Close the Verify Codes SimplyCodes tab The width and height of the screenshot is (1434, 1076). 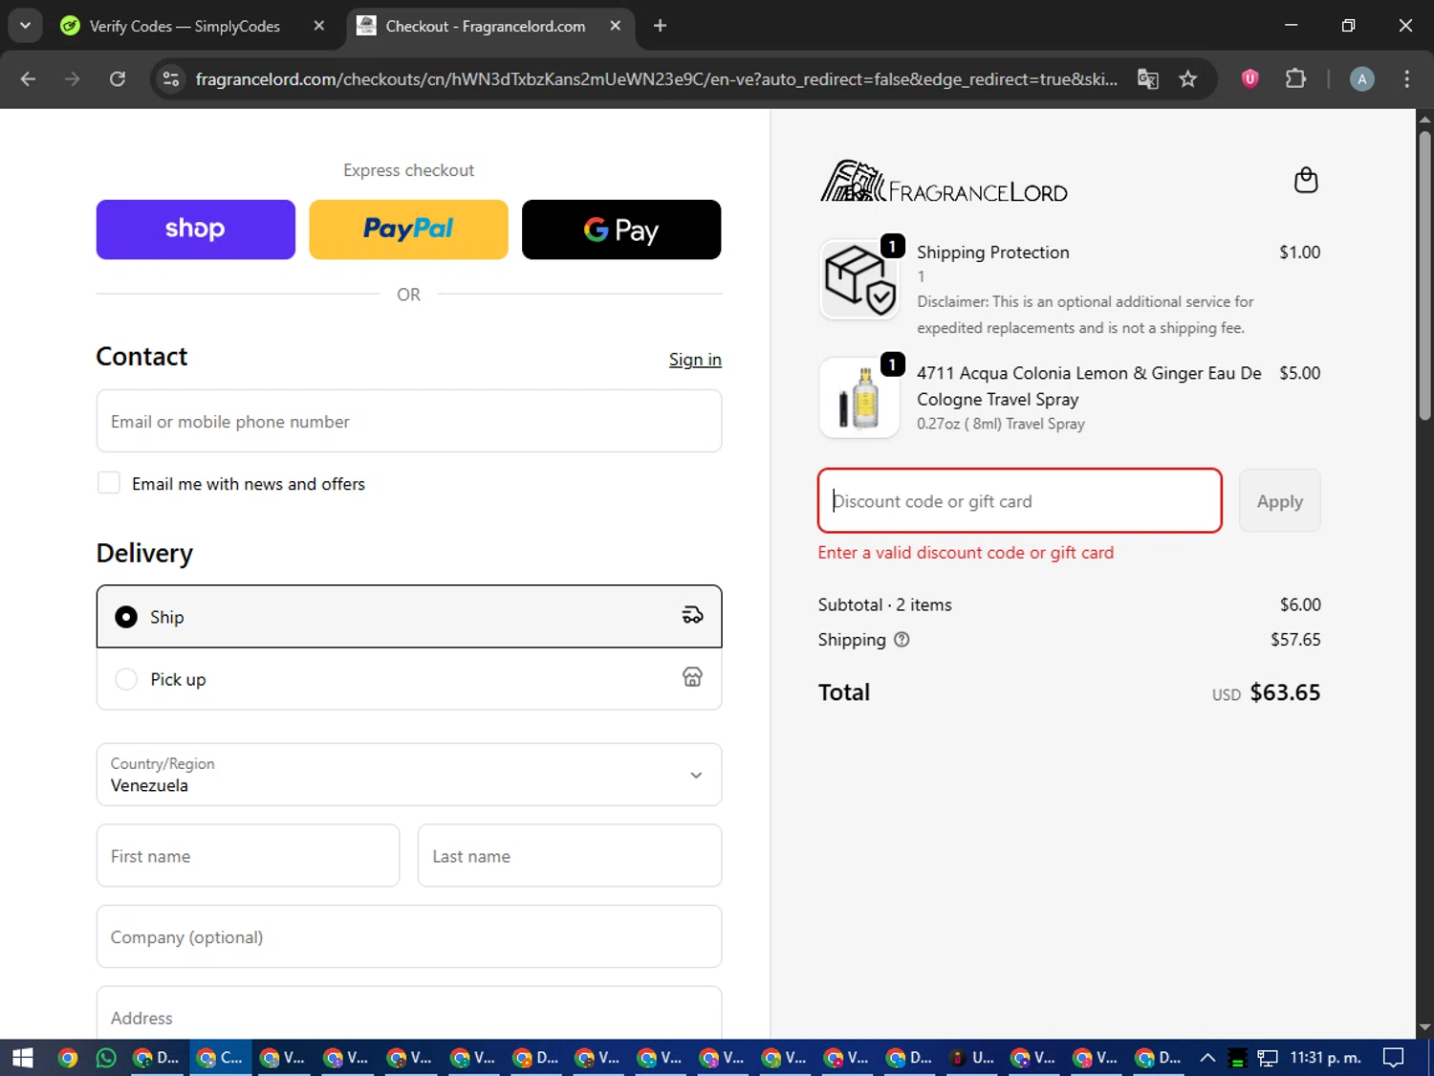[x=319, y=26]
